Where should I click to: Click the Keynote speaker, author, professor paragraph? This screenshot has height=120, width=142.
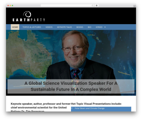41,107
